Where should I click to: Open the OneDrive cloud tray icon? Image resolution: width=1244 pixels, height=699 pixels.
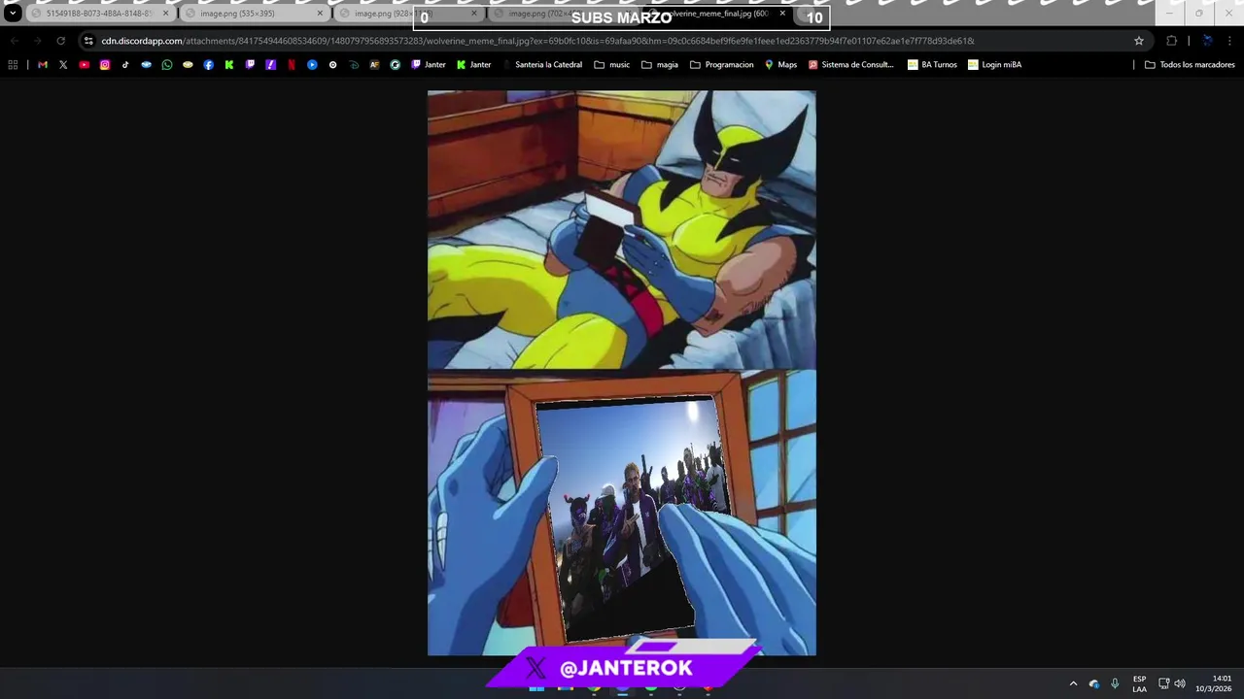point(1094,683)
